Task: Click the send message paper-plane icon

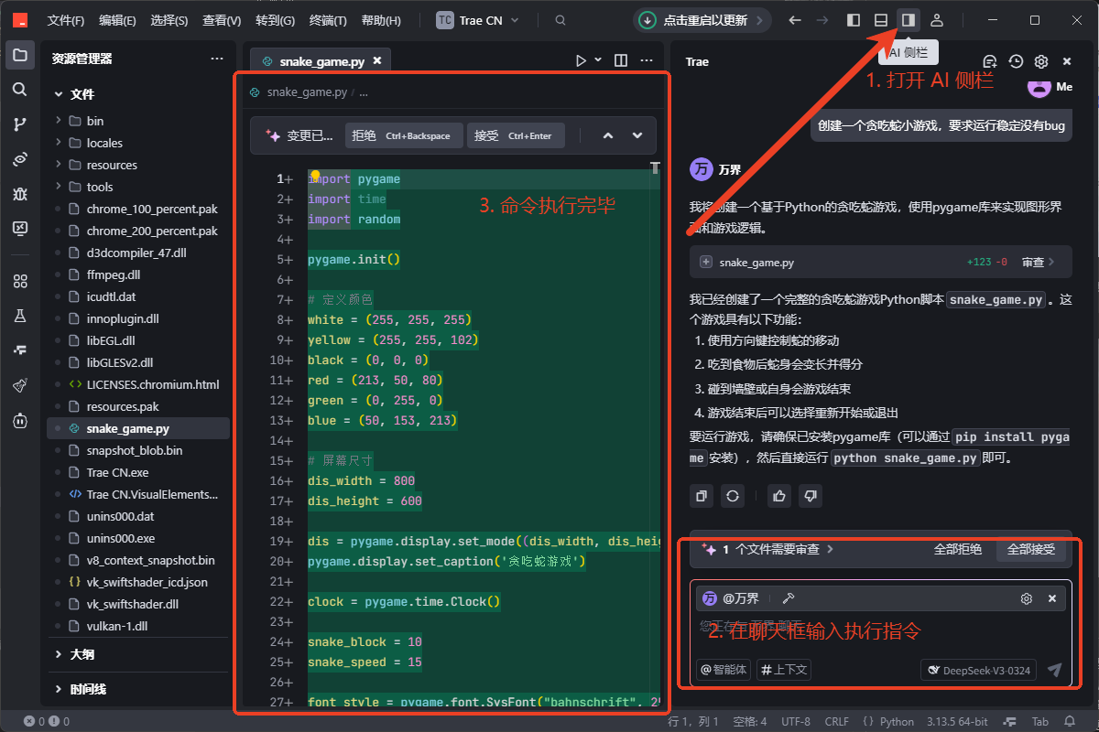Action: [x=1055, y=670]
